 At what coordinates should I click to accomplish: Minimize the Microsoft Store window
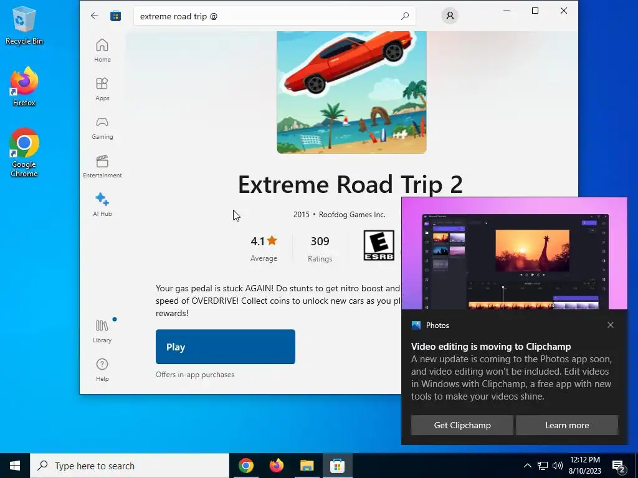[507, 11]
